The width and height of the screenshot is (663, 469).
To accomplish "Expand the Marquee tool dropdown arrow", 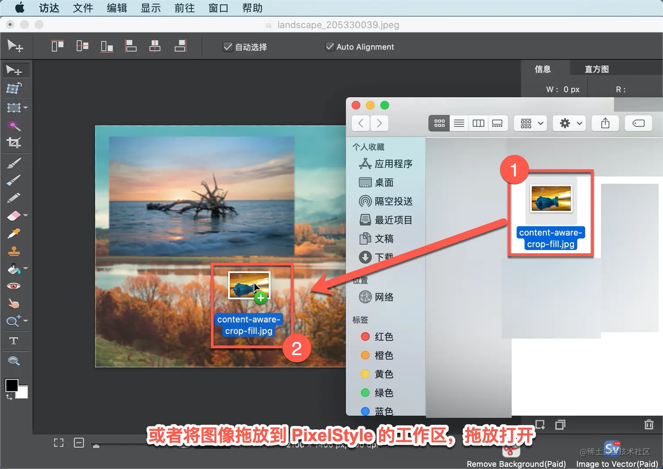I will click(25, 107).
